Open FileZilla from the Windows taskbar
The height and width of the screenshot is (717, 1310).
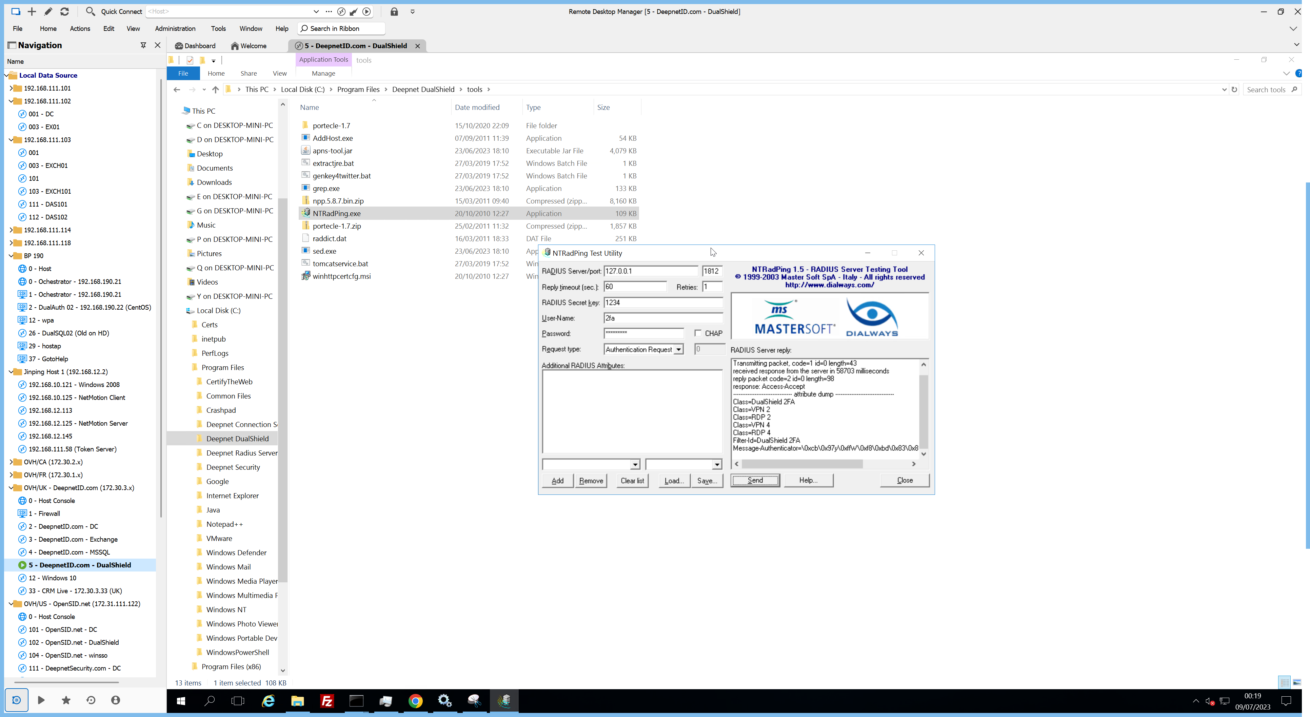coord(327,701)
